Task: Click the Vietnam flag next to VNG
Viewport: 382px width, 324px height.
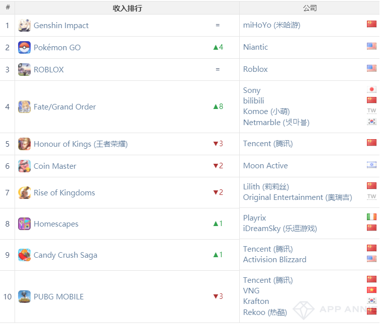Action: (x=371, y=290)
